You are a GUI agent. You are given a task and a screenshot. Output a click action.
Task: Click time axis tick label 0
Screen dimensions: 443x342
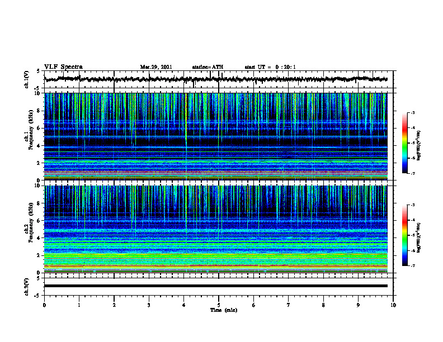44,305
